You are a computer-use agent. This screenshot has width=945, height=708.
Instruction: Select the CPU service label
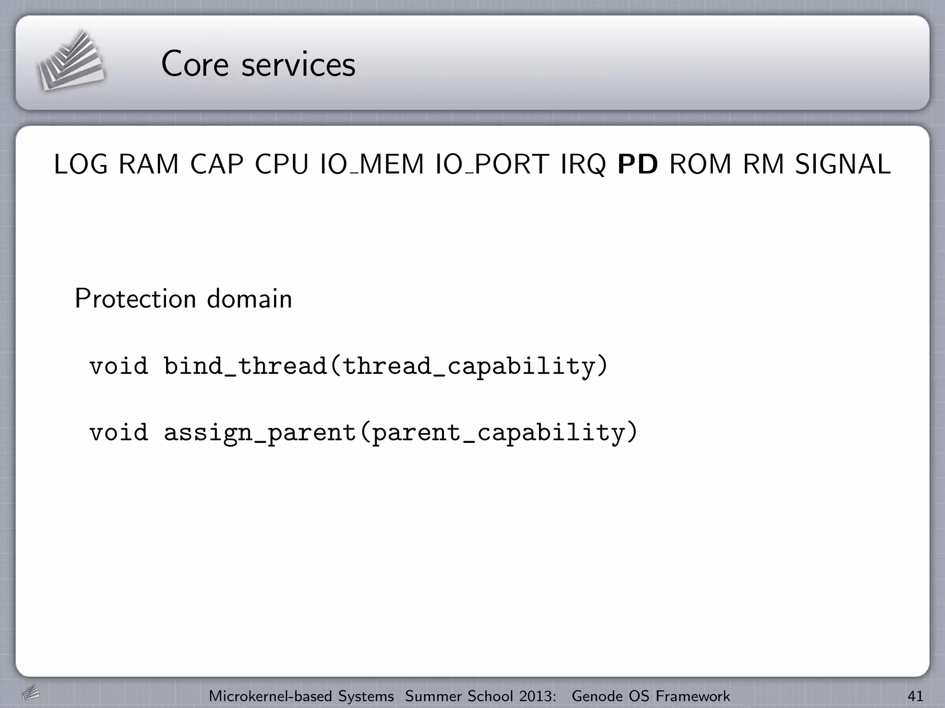click(x=281, y=165)
